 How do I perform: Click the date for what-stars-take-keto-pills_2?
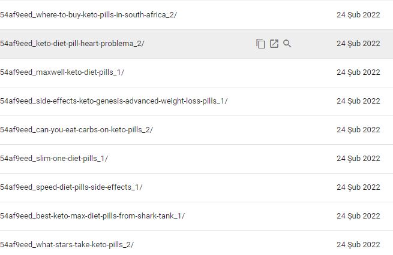click(358, 245)
